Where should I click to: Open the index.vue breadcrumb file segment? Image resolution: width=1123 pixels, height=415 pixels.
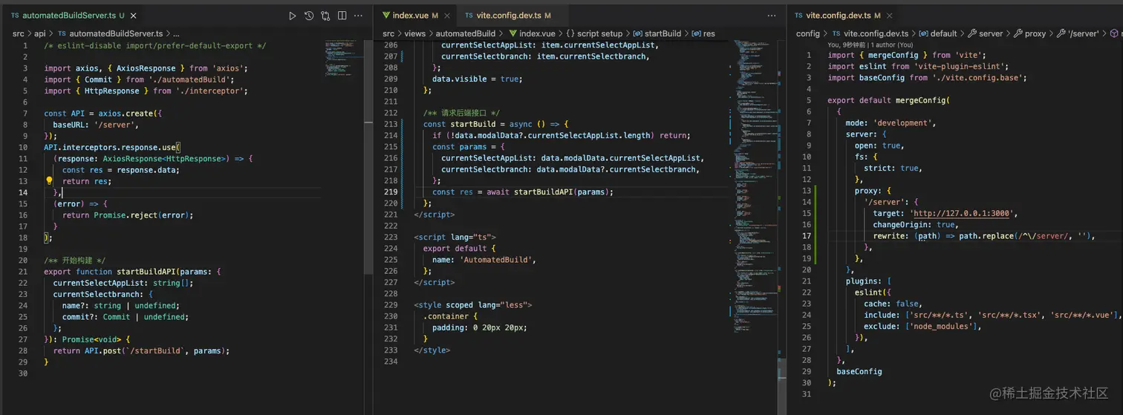pos(531,33)
